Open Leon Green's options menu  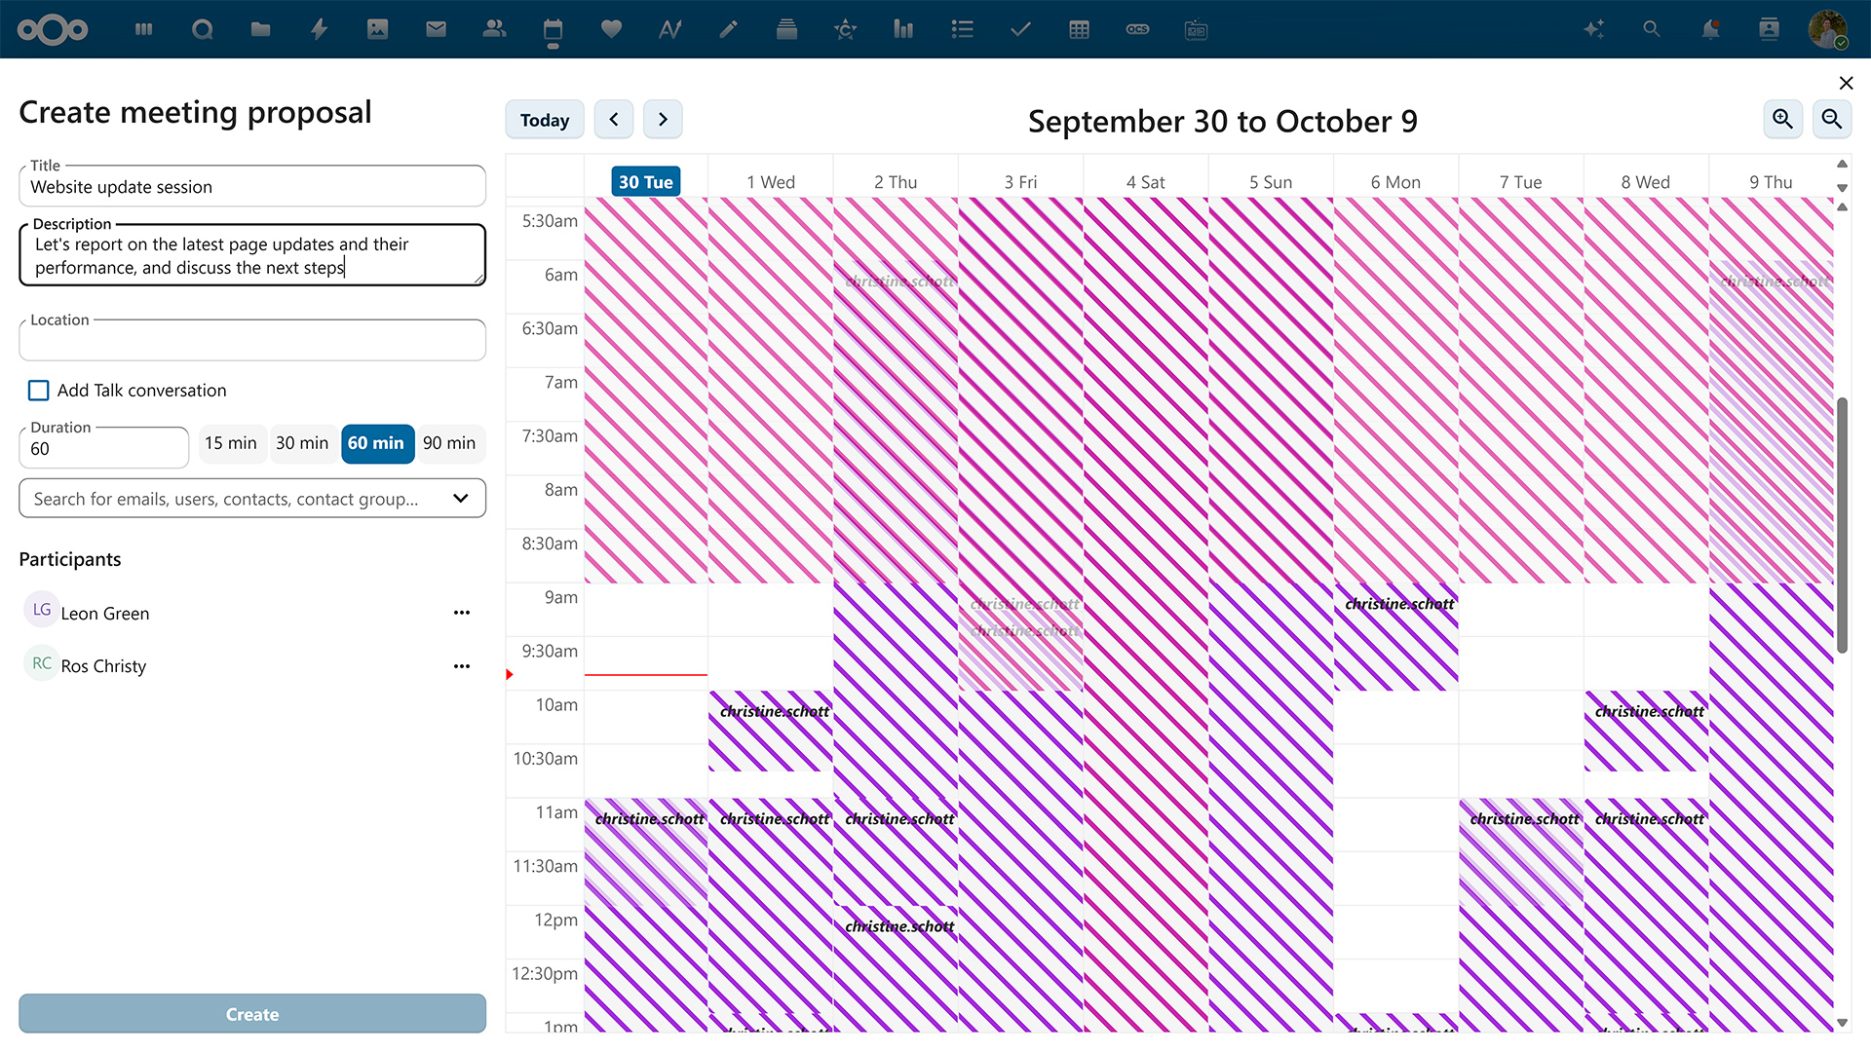coord(462,612)
